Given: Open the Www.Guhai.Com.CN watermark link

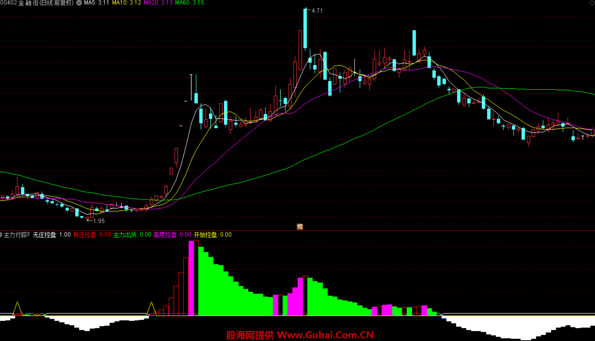Looking at the screenshot, I should coord(325,335).
